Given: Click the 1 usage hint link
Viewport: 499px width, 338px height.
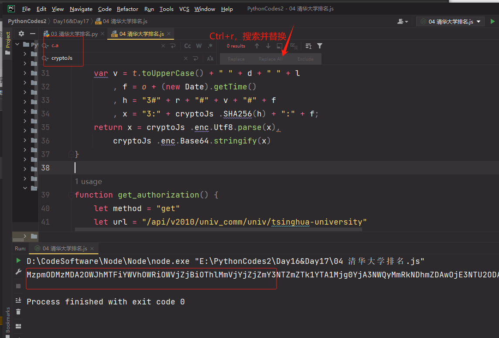Looking at the screenshot, I should pyautogui.click(x=89, y=181).
